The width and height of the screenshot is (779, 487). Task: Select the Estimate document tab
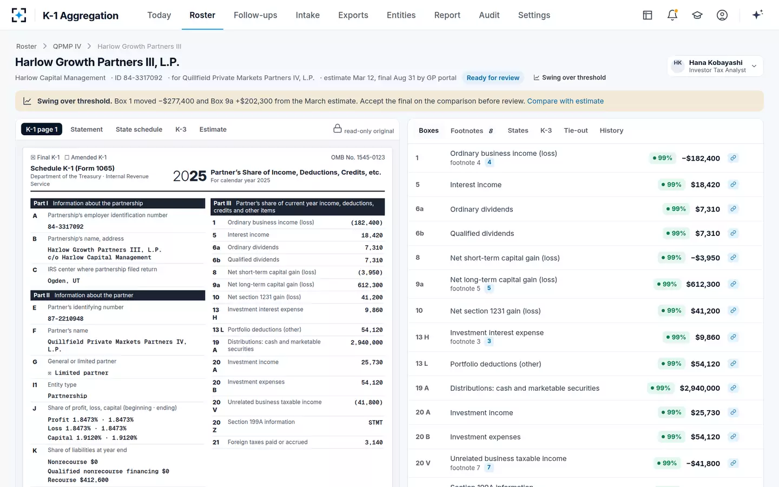tap(213, 129)
